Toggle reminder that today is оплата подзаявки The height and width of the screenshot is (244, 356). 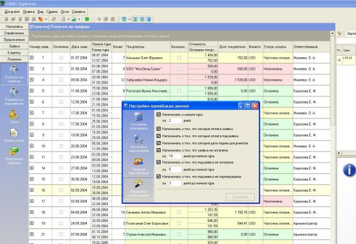(x=159, y=136)
